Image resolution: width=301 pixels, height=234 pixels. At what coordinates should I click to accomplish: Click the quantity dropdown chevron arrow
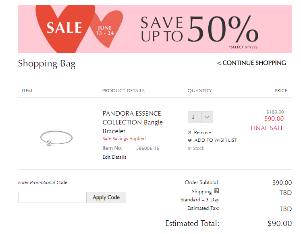click(207, 117)
